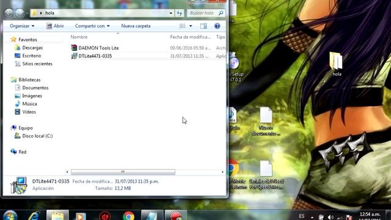Click the Música note icon

click(x=18, y=103)
